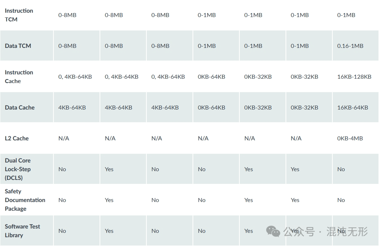Click the WeChat logo watermark icon
The image size is (380, 247).
tap(273, 231)
